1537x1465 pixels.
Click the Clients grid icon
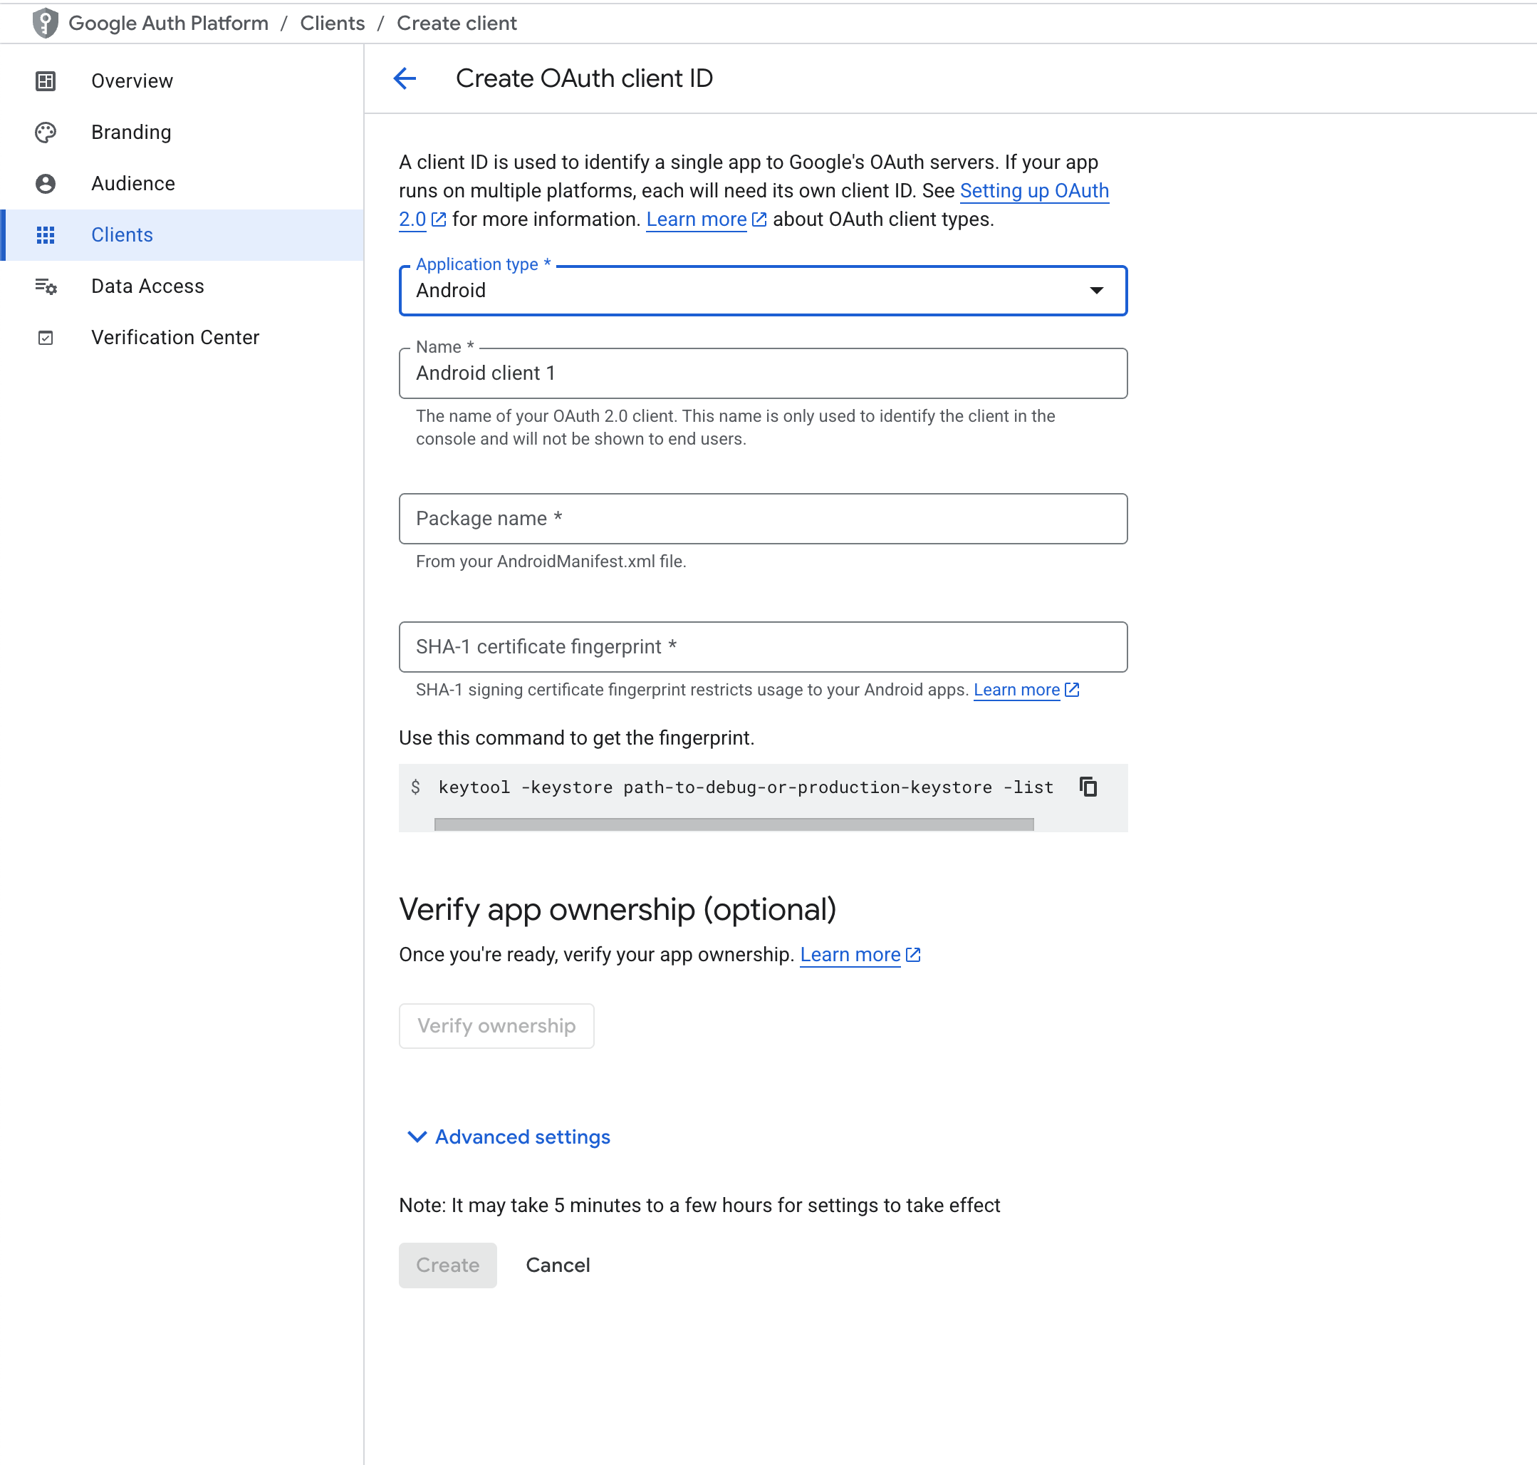tap(46, 235)
